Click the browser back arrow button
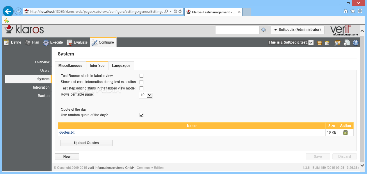367x174 pixels. pos(8,11)
